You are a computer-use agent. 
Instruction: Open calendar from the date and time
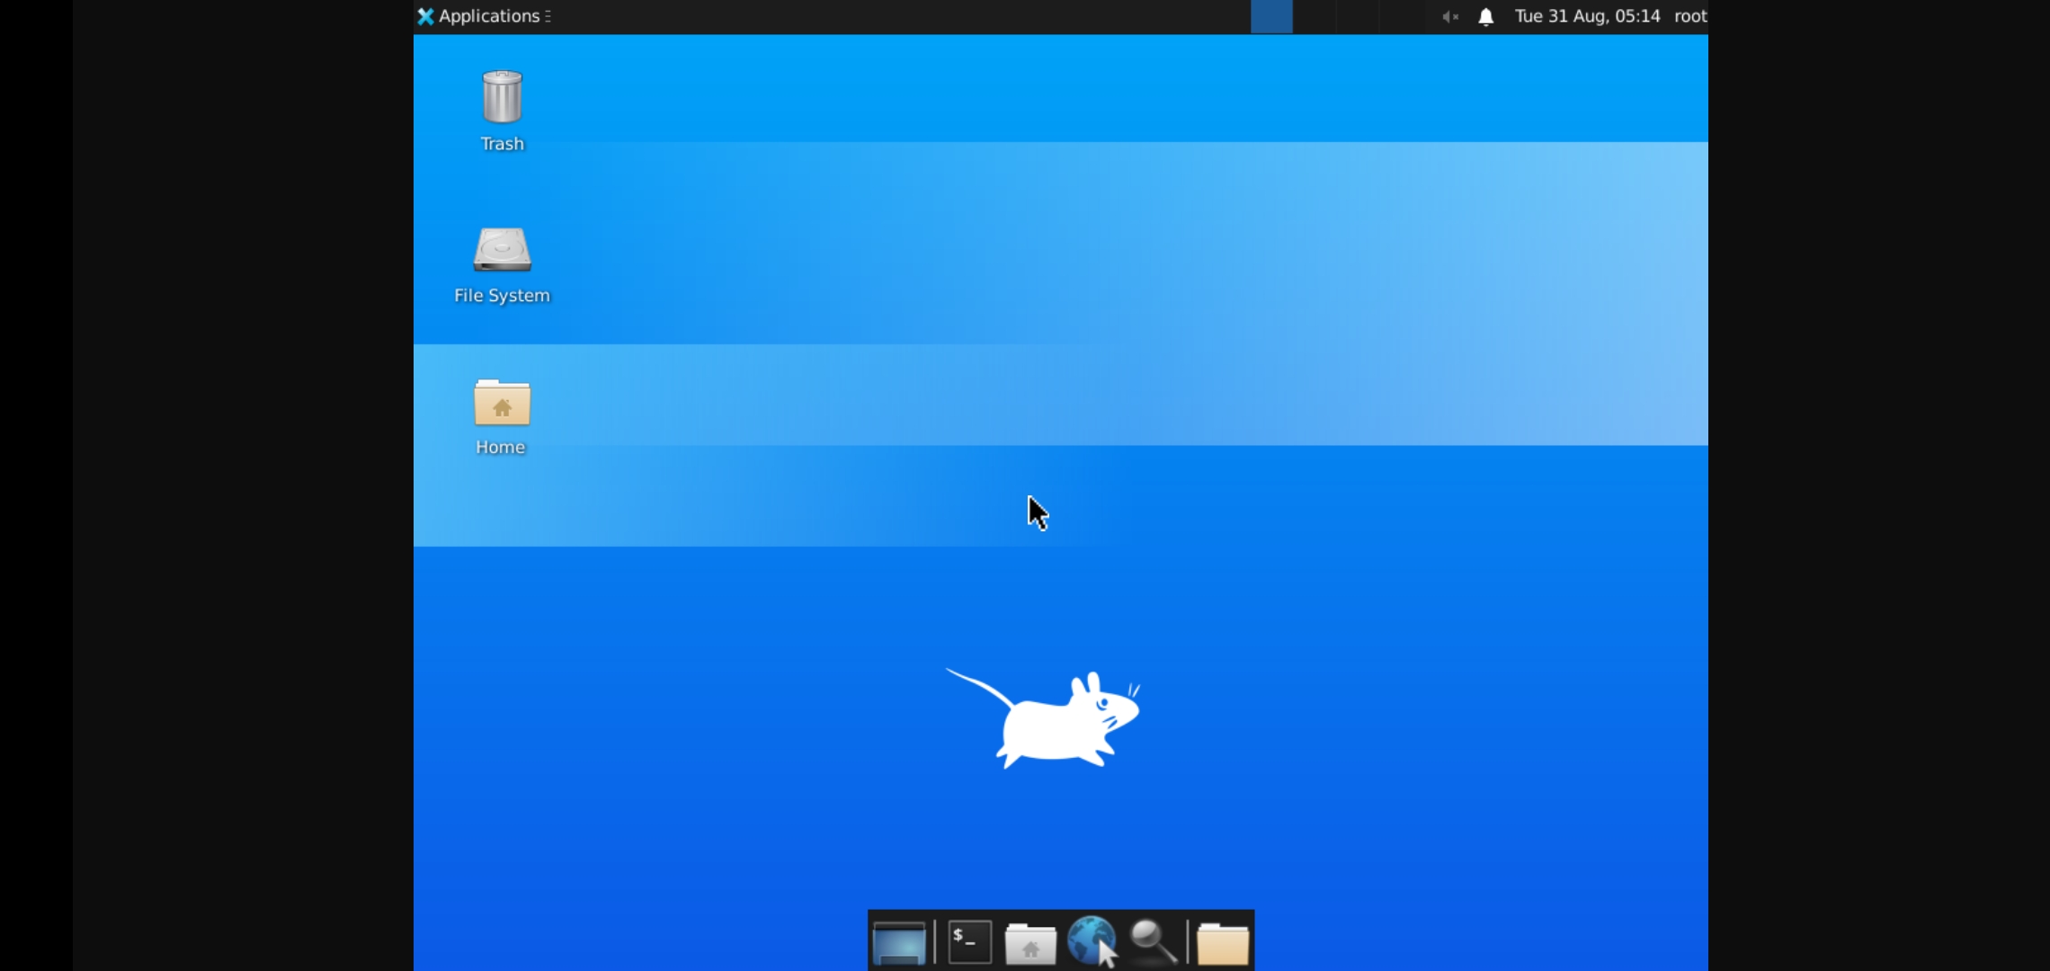[1587, 16]
